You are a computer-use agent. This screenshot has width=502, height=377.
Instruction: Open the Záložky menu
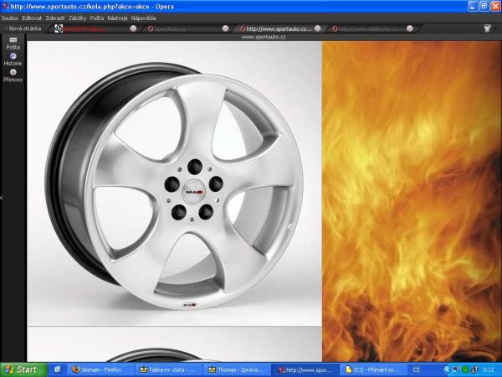tap(78, 18)
